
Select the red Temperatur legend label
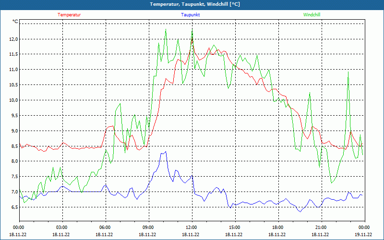pyautogui.click(x=69, y=15)
